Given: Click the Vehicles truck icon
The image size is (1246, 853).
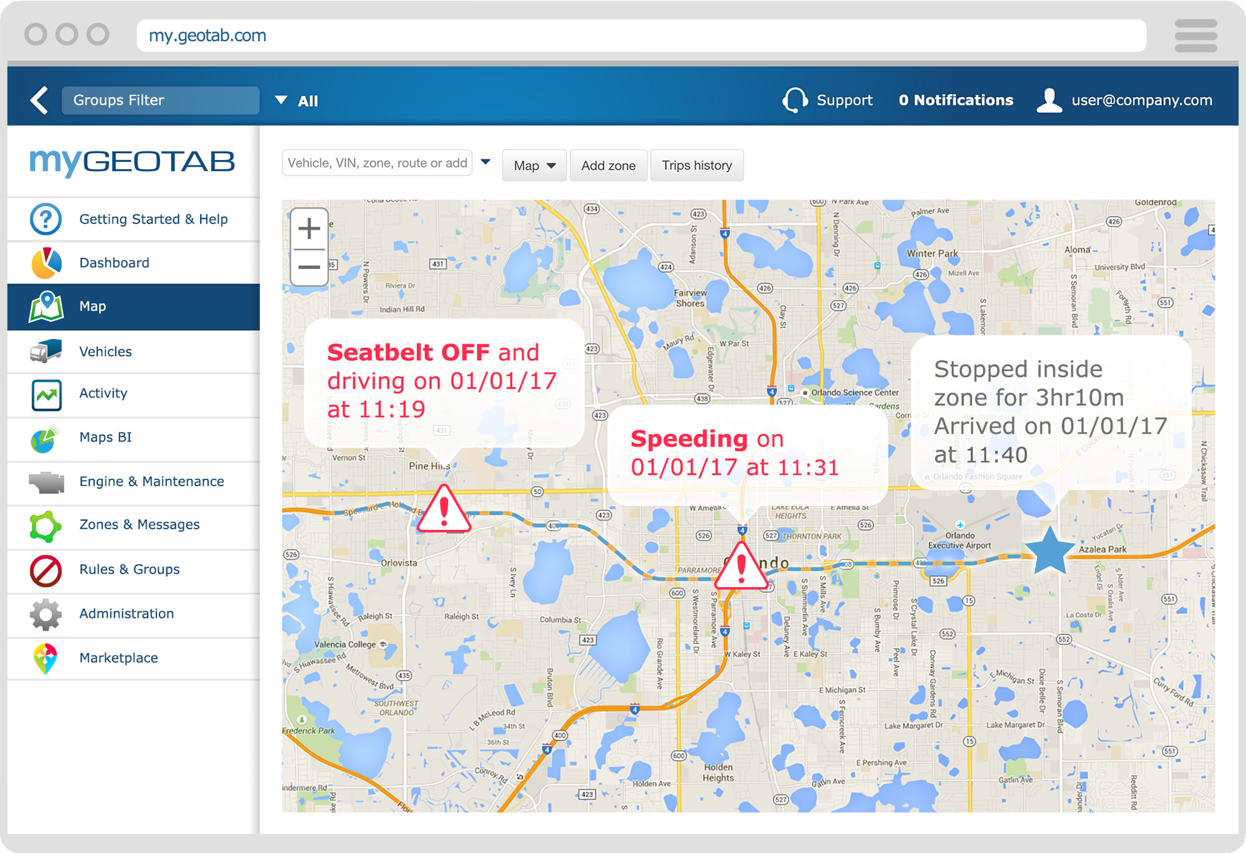Looking at the screenshot, I should pos(46,351).
